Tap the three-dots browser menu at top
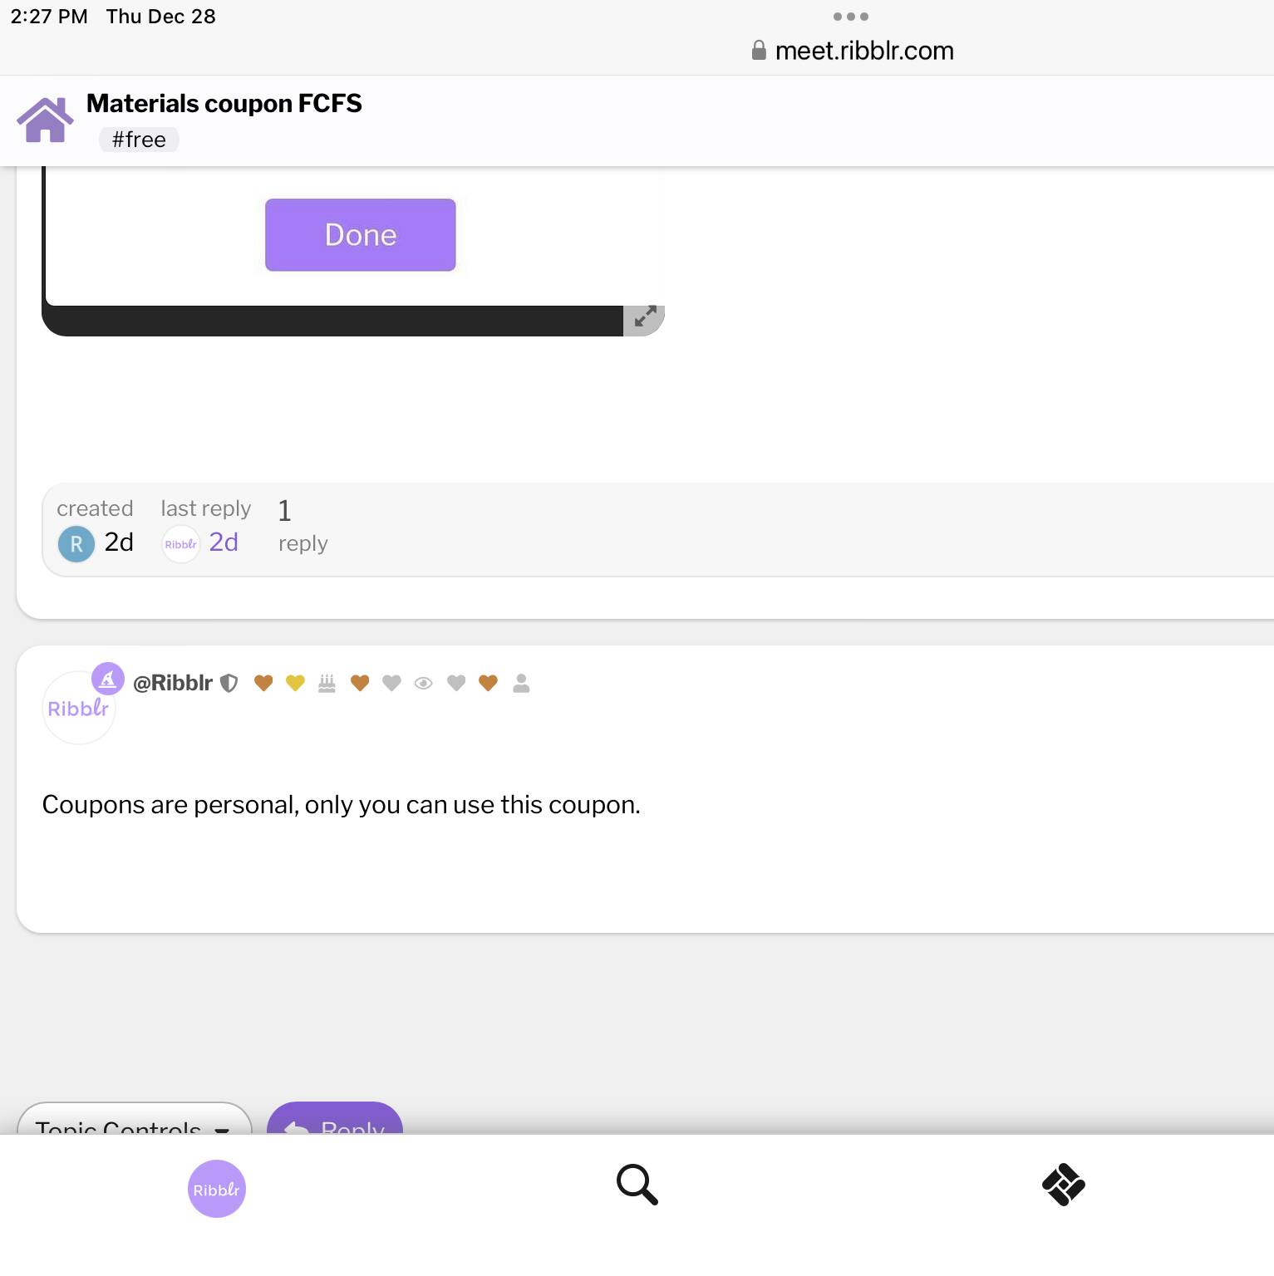The image size is (1274, 1276). click(850, 17)
